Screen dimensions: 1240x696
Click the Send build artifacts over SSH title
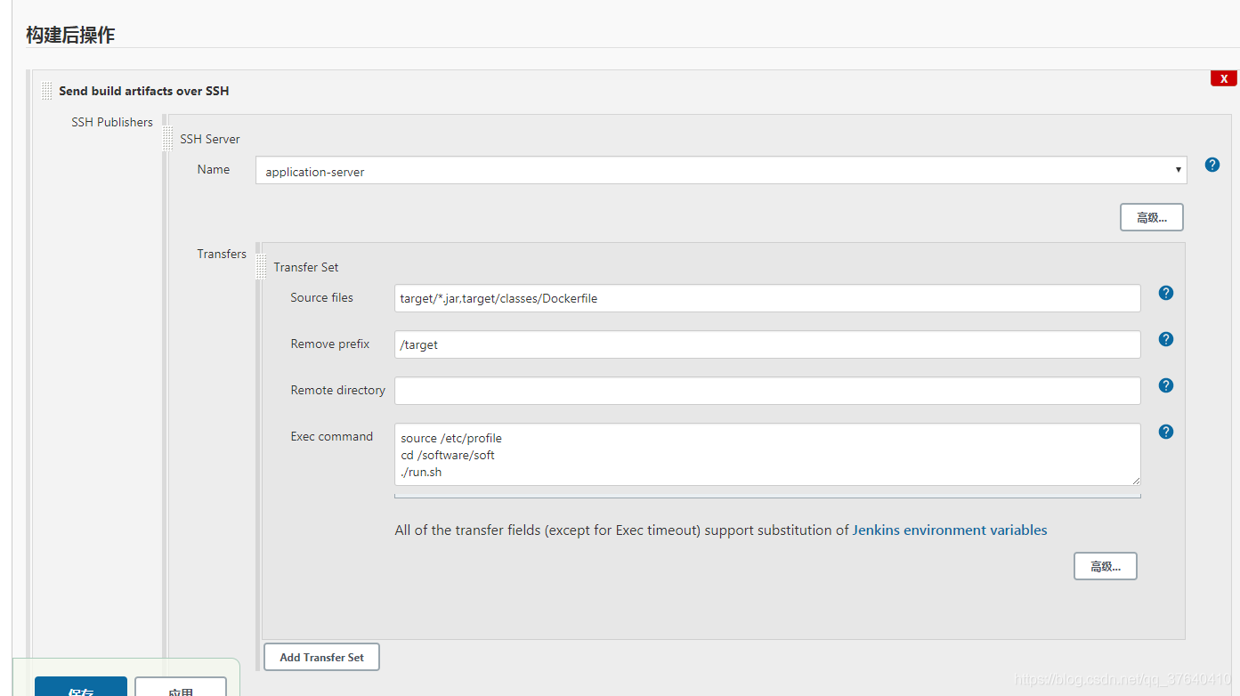[143, 91]
